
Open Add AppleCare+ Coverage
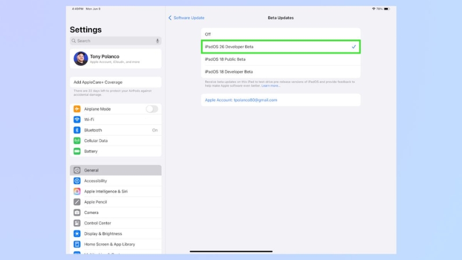pos(115,82)
